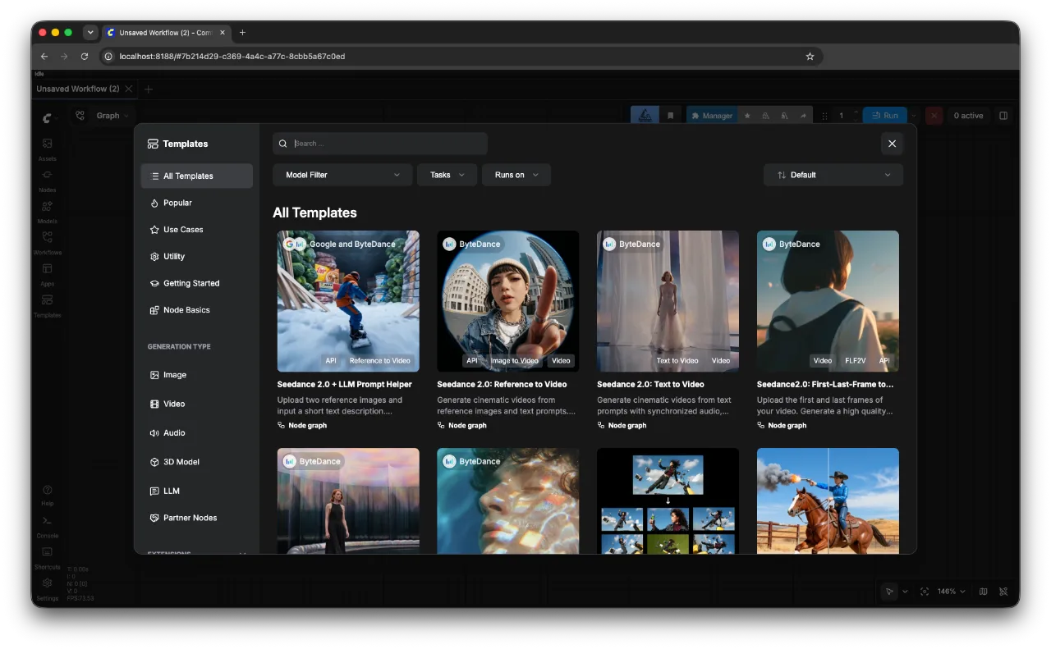Click the Run button

884,116
